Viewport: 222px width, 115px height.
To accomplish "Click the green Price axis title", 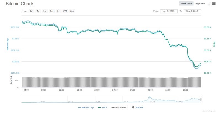I will click(x=214, y=44).
